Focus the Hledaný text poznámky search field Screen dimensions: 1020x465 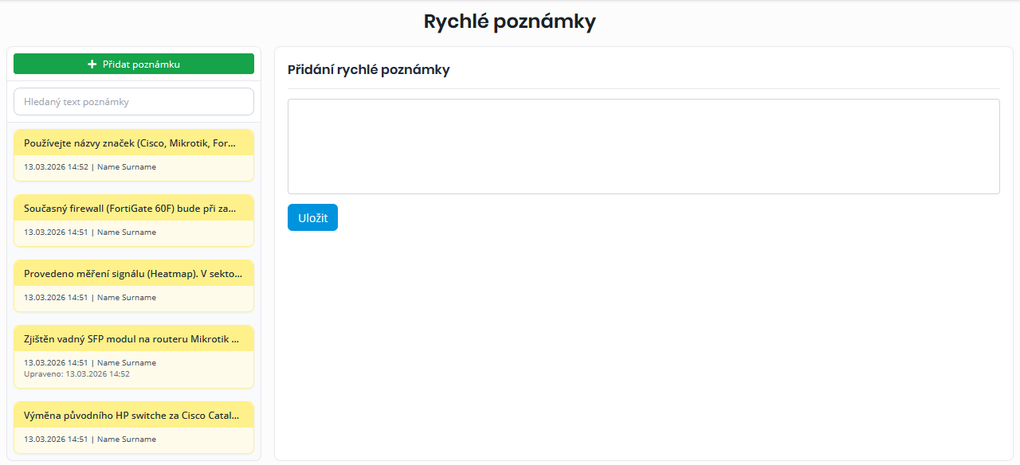pyautogui.click(x=134, y=102)
